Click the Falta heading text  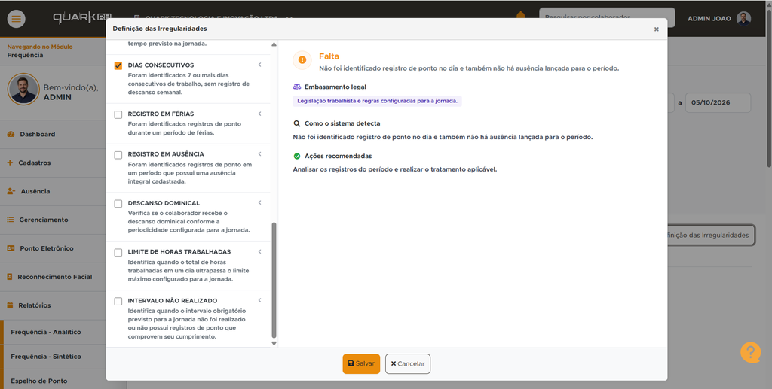click(329, 56)
